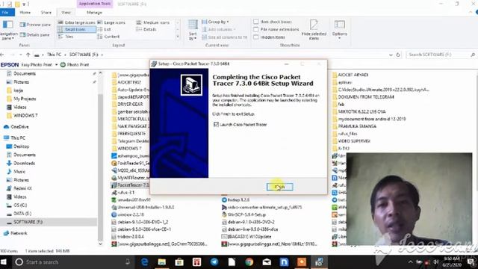478x269 pixels.
Task: Open Mail app from taskbar
Action: pyautogui.click(x=267, y=262)
